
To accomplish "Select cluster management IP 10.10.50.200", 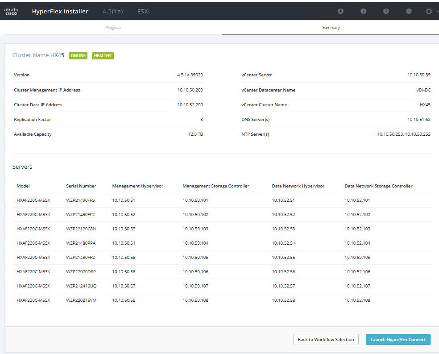I will (190, 90).
